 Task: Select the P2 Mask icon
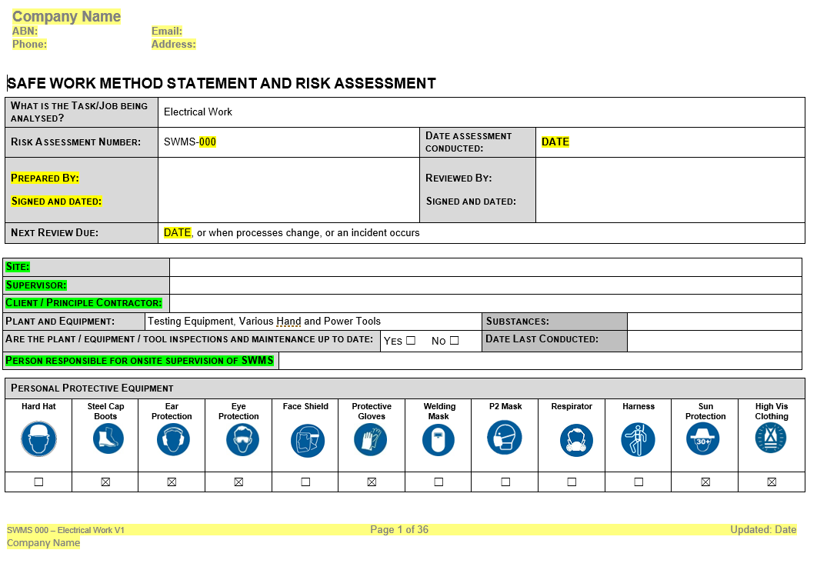tap(505, 438)
